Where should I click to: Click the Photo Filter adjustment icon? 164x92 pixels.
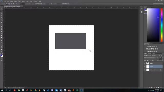[153, 49]
